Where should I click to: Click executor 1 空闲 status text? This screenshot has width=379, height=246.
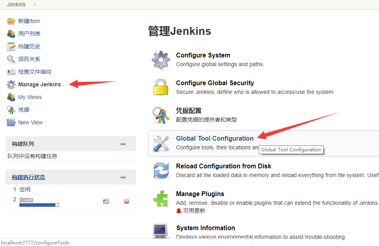pos(25,189)
